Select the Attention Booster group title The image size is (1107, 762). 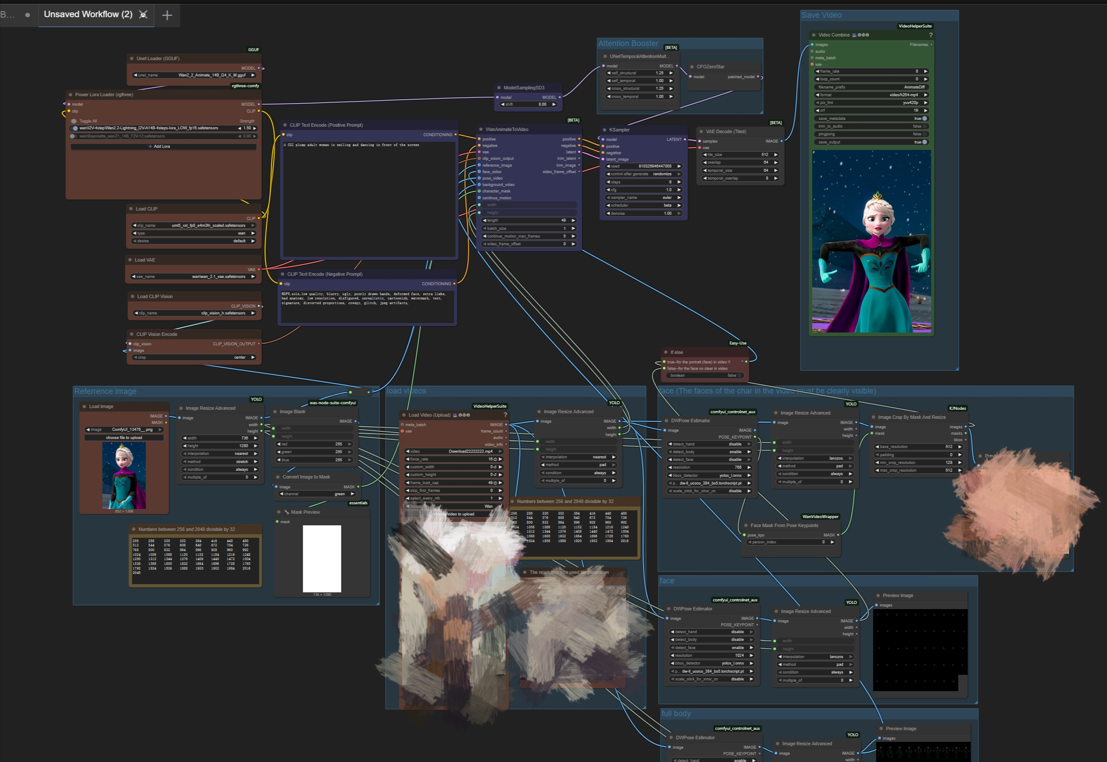628,43
